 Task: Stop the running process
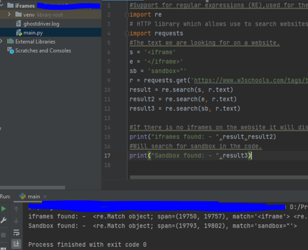coord(3,235)
